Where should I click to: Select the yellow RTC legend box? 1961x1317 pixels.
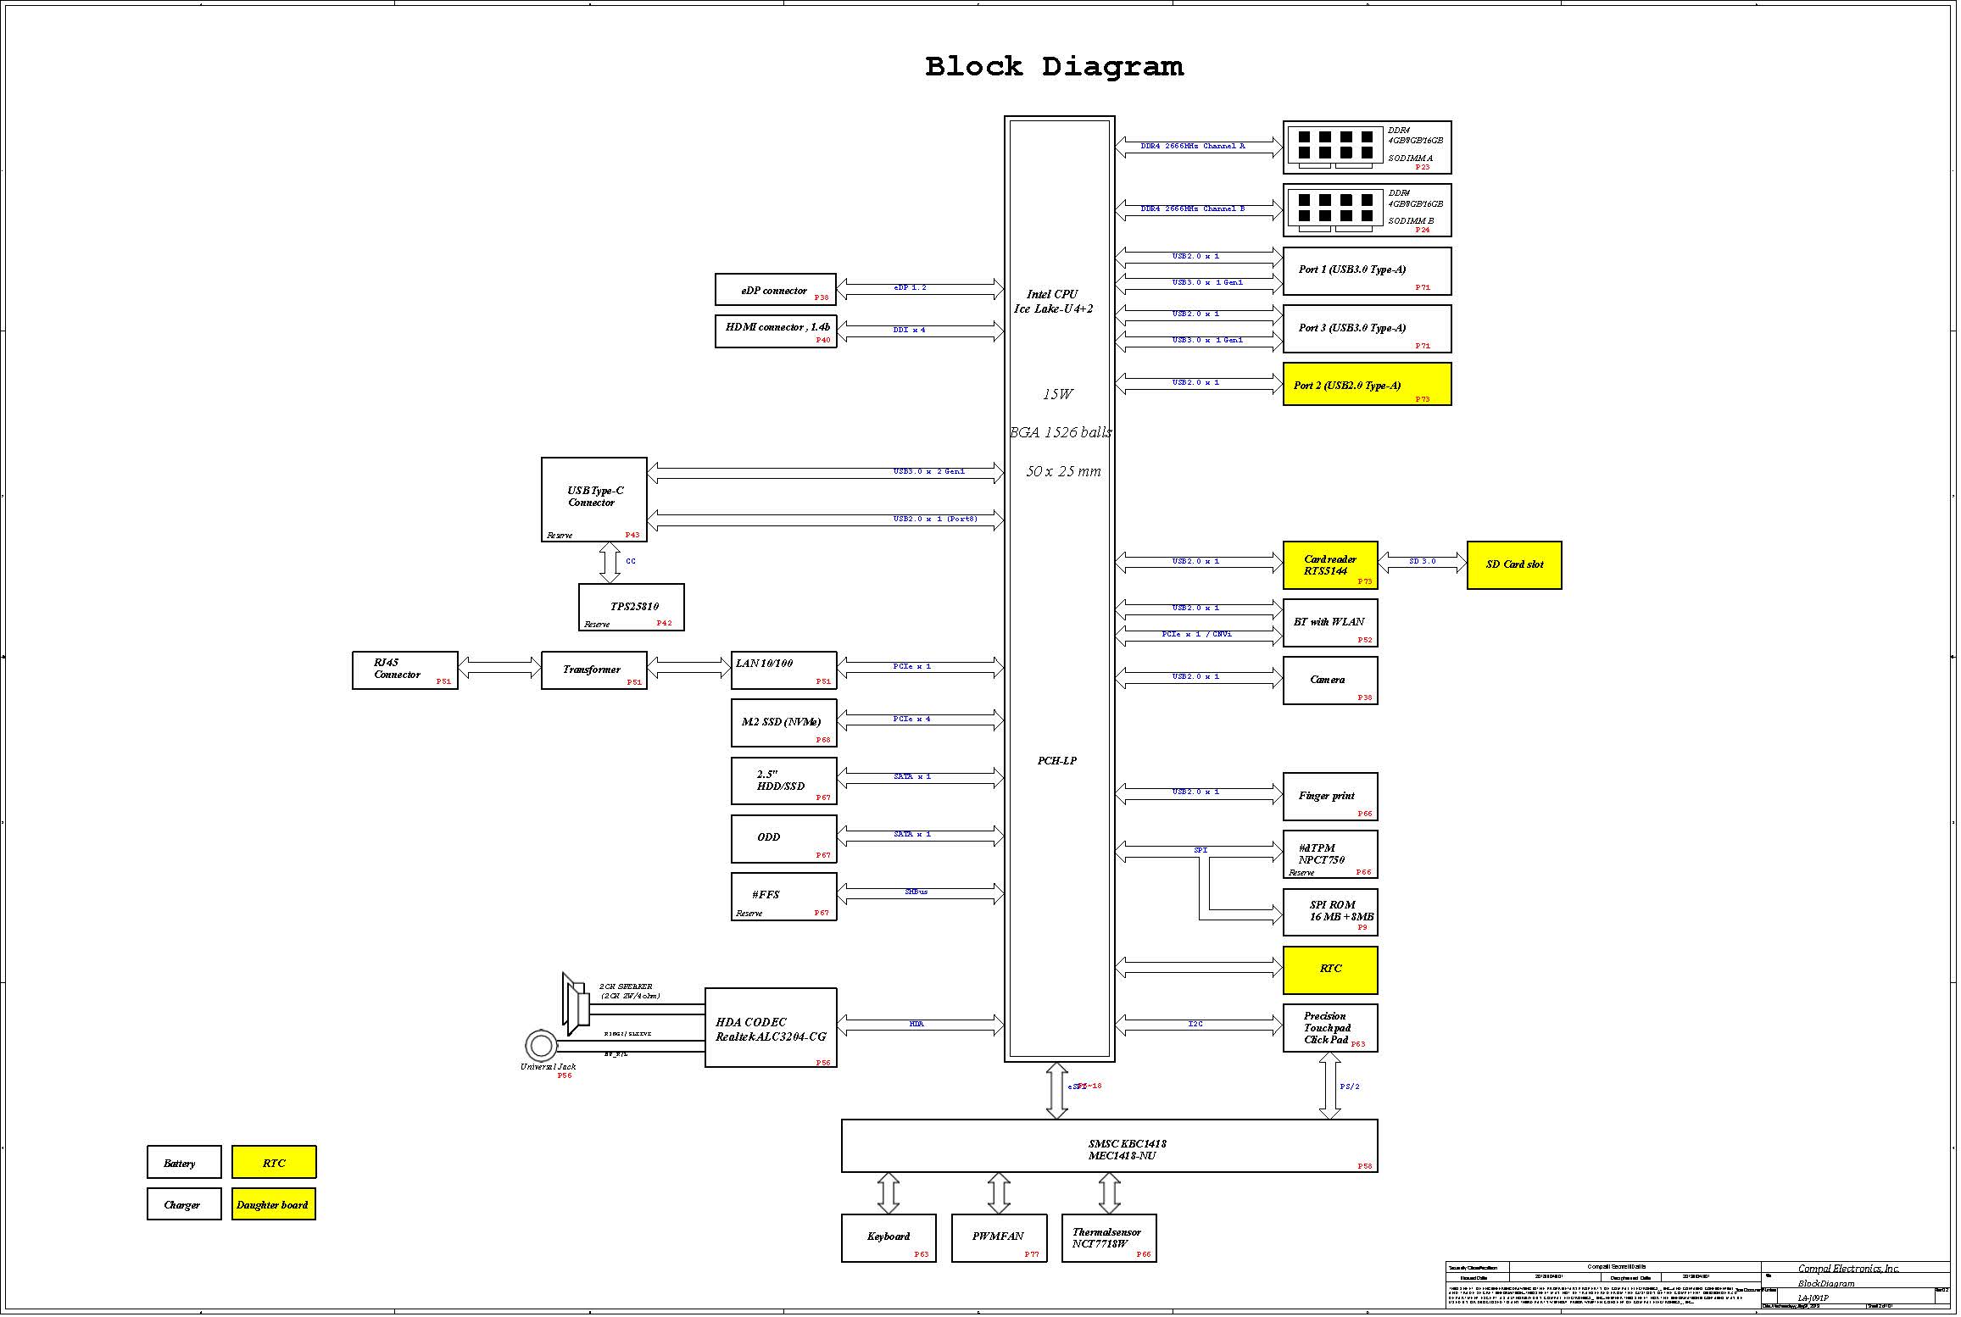(x=274, y=1164)
